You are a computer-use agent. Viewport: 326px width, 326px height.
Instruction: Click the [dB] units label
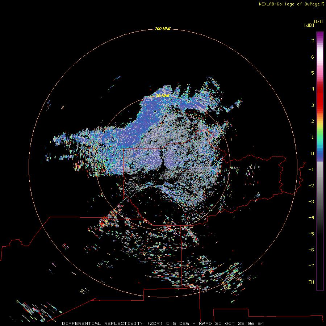point(309,25)
